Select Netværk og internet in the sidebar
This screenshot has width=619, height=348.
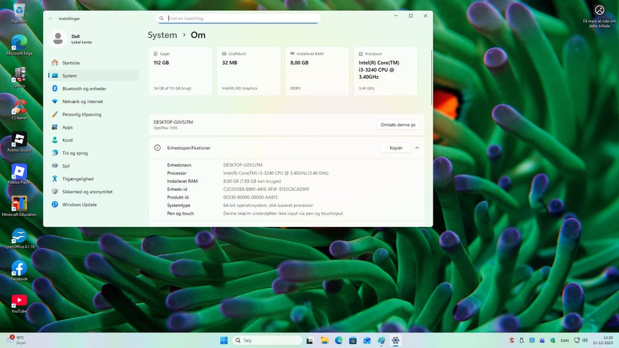pyautogui.click(x=82, y=102)
